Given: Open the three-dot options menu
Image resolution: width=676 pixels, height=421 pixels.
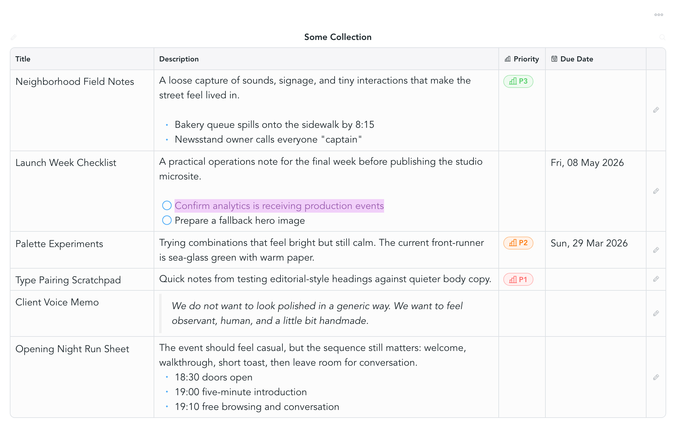Looking at the screenshot, I should (659, 14).
